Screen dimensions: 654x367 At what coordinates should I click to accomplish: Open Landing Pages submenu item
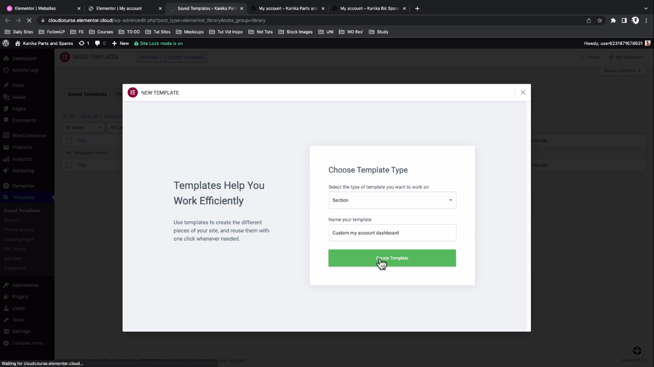19,239
